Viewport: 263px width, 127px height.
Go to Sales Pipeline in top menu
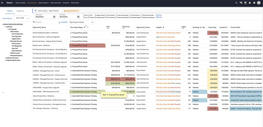point(44,3)
